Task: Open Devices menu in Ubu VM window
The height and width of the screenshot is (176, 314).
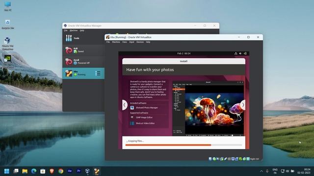Action: tap(140, 42)
